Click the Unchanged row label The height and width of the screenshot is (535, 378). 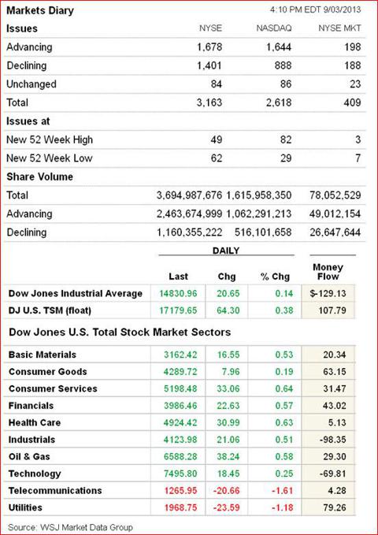tap(31, 84)
